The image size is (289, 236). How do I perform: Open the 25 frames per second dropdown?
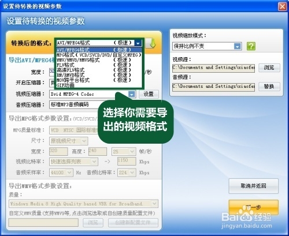(124, 152)
